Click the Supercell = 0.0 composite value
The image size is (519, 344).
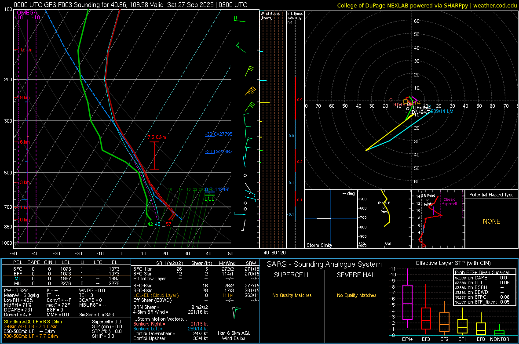click(106, 322)
